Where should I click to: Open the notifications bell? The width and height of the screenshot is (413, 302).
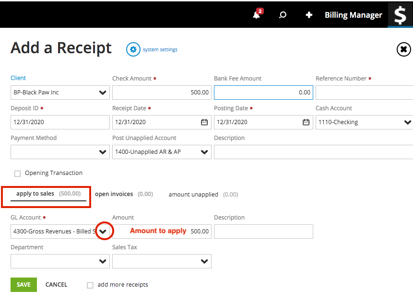tap(256, 15)
